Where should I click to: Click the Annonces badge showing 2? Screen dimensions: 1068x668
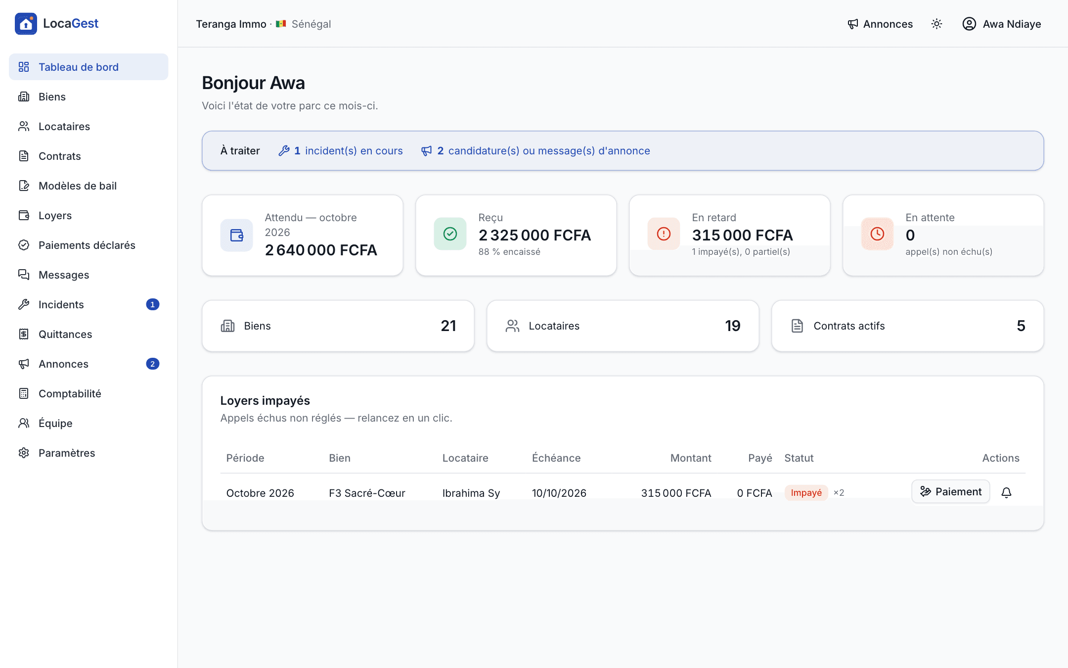click(x=152, y=364)
